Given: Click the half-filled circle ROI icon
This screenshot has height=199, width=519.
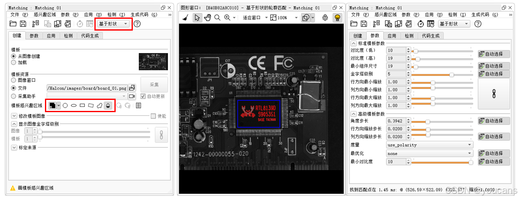Looking at the screenshot, I should pos(108,105).
